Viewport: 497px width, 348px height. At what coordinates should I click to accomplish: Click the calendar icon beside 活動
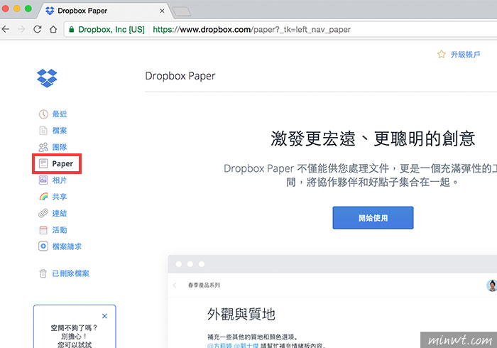click(x=43, y=230)
